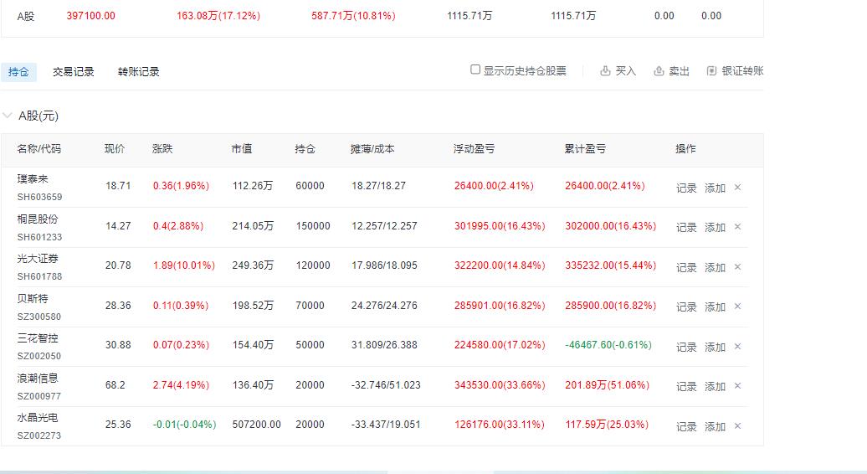
Task: Open 记录 for the 浪潮信息 row
Action: tap(686, 387)
